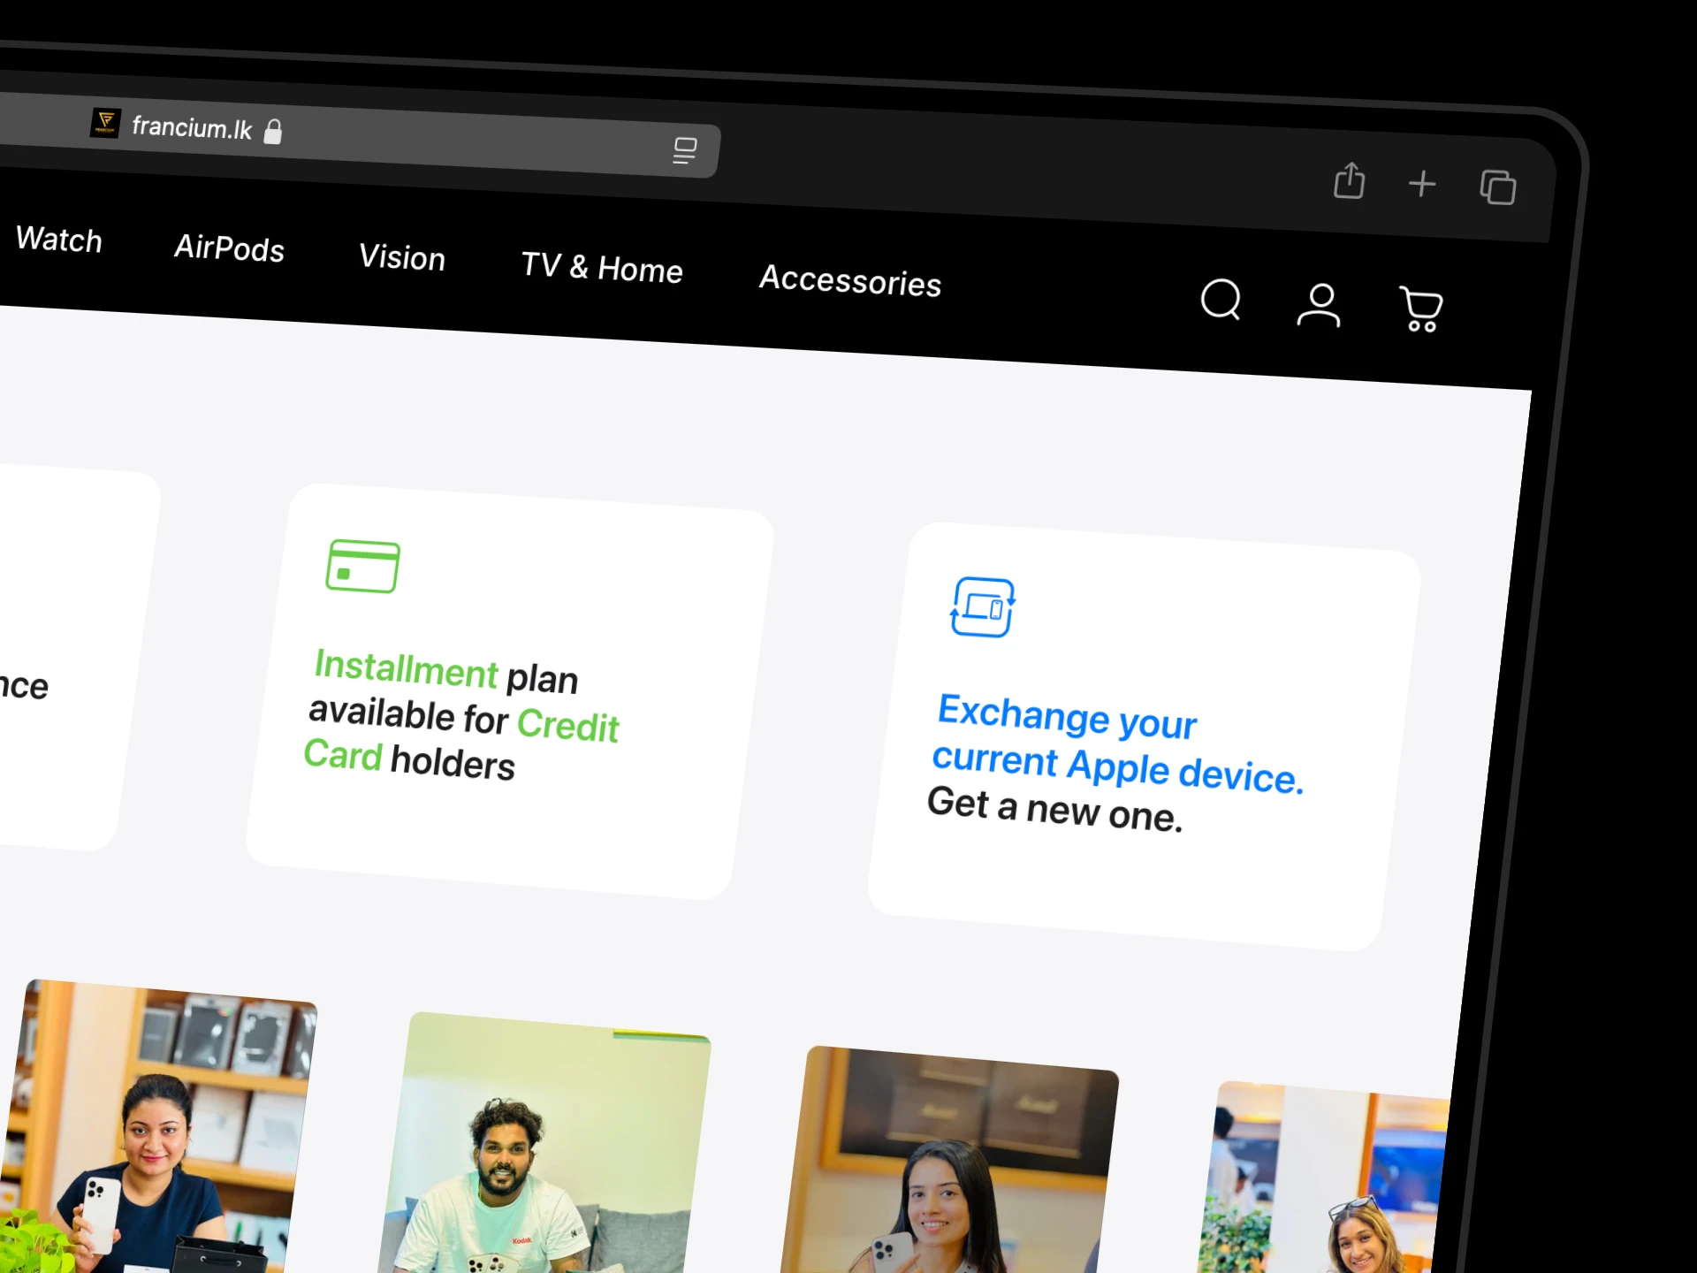Click the padlock security icon

[273, 132]
